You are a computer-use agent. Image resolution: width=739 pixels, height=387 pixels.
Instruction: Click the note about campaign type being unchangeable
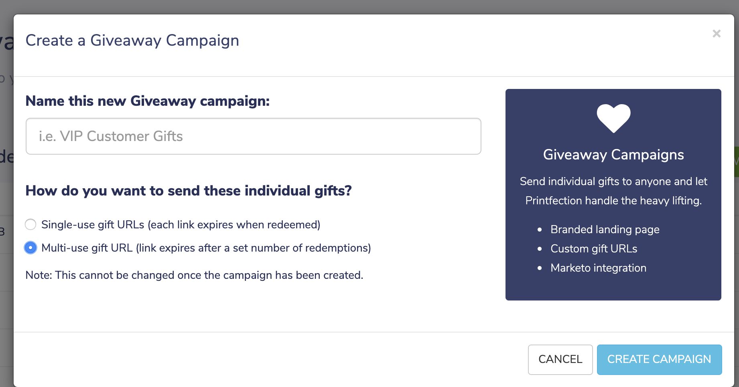coord(194,275)
